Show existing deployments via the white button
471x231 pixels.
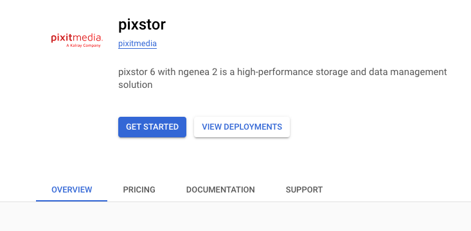coord(242,127)
